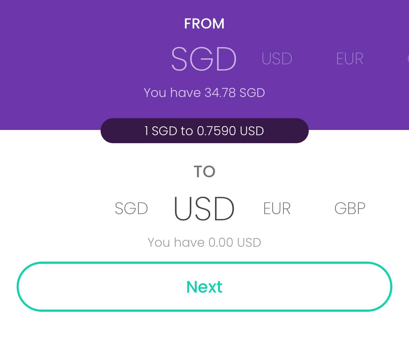
Task: Tap the You have 0.00 USD balance text
Action: coord(204,242)
